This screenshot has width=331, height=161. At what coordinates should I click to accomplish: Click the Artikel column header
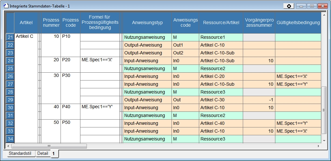[26, 22]
